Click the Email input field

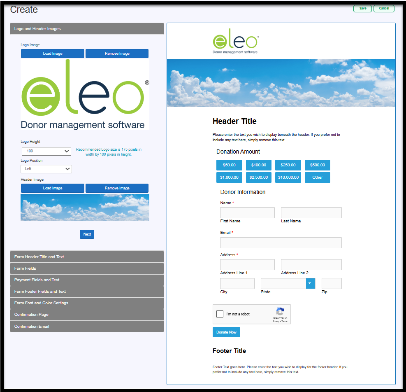click(281, 243)
